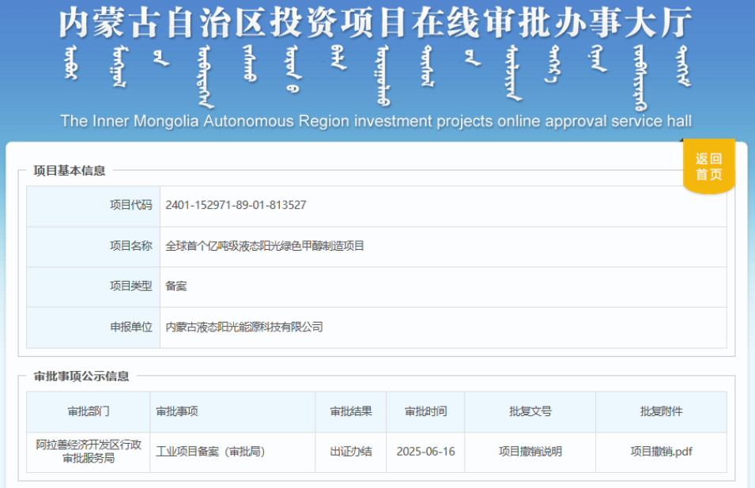Click the project name 全球首个亿吨级液态阳光绿色甲醇制造项目

[265, 246]
